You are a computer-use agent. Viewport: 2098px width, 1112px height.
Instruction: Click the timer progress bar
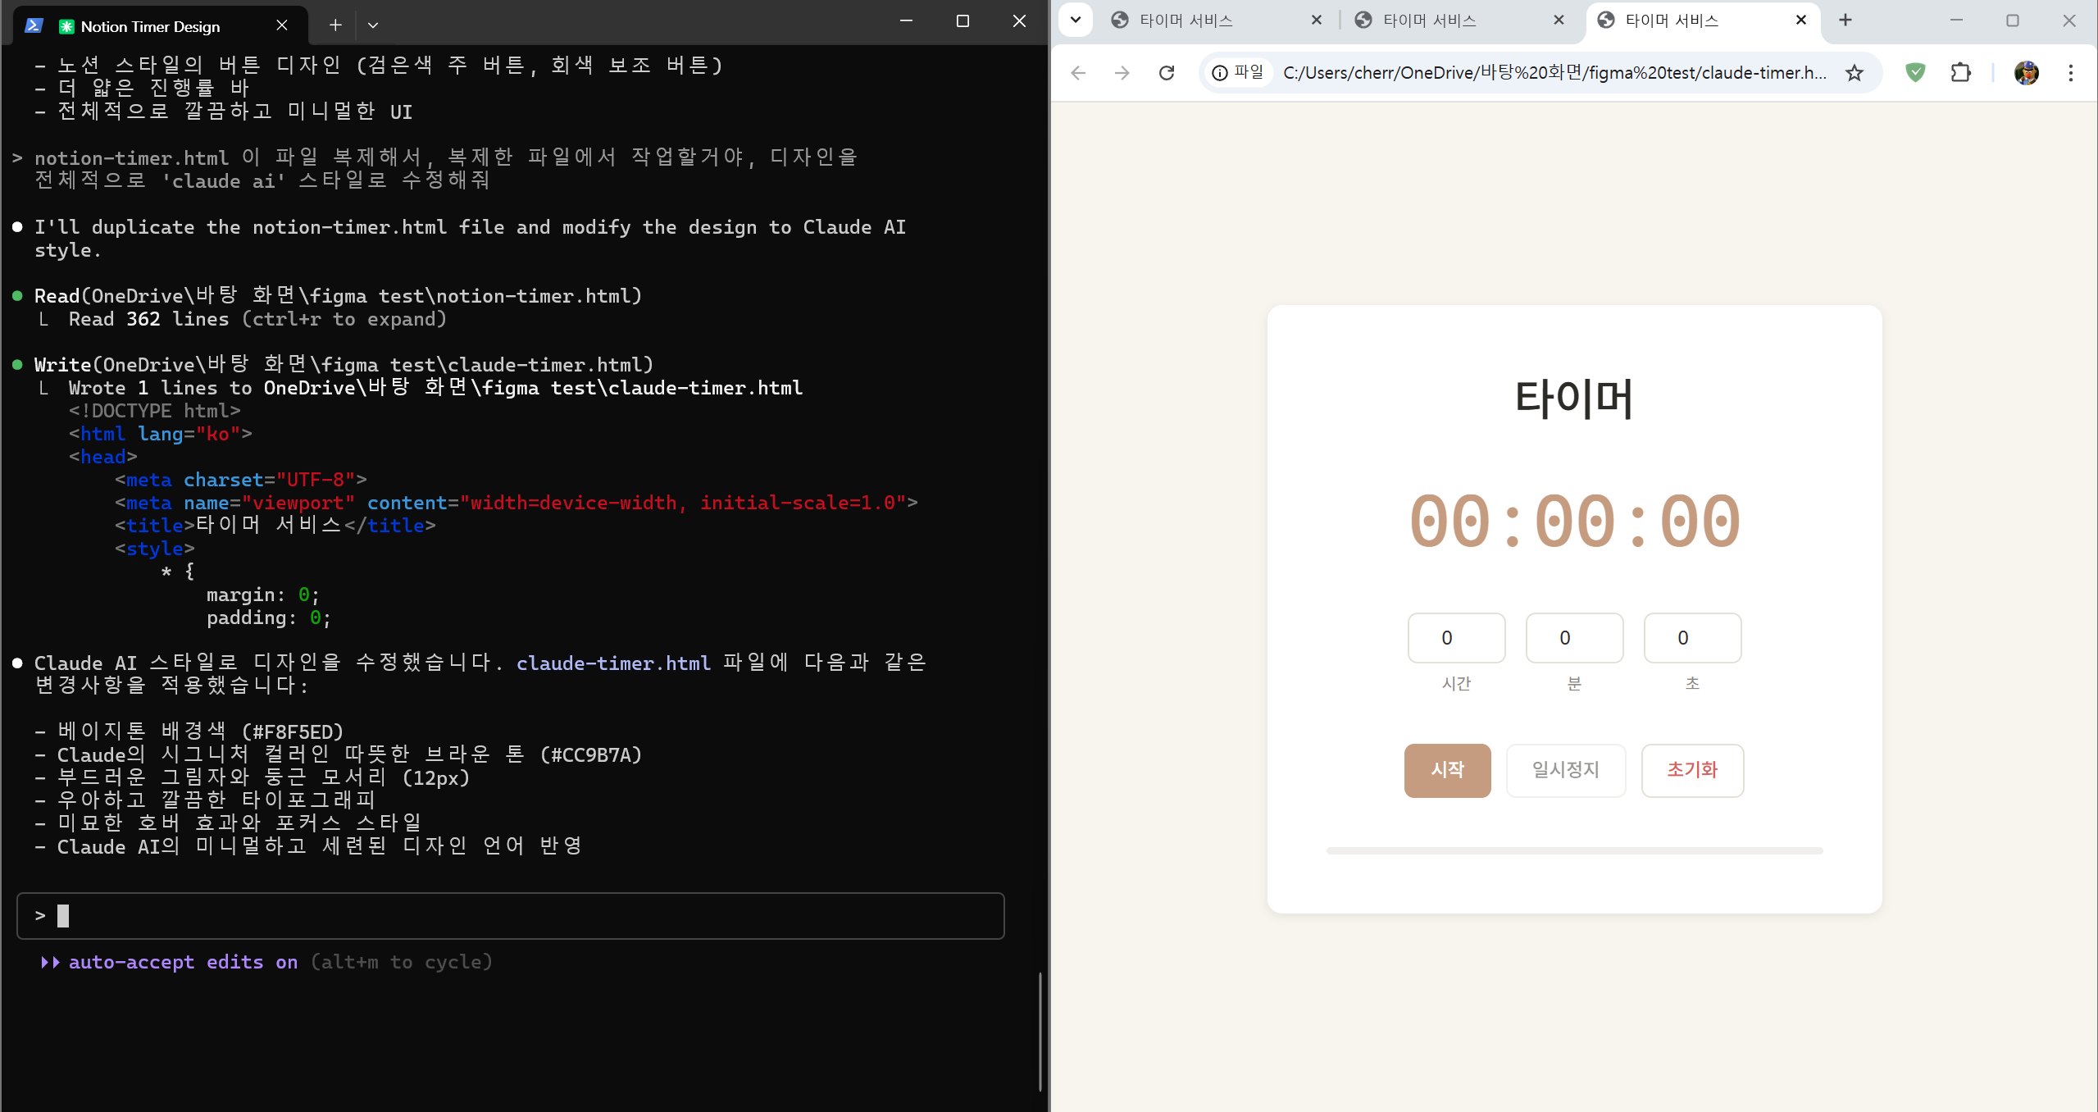click(1574, 850)
